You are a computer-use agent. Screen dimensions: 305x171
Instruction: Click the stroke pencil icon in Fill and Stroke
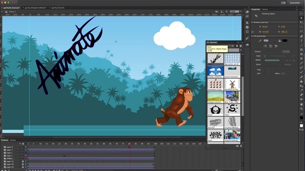260,41
